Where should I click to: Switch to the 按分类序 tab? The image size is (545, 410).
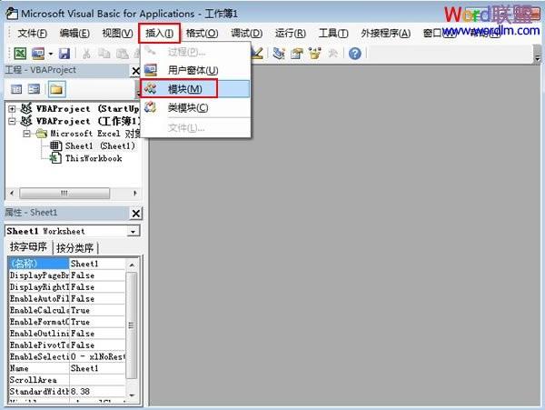75,248
